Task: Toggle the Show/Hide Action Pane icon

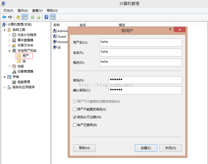Action: pyautogui.click(x=53, y=17)
